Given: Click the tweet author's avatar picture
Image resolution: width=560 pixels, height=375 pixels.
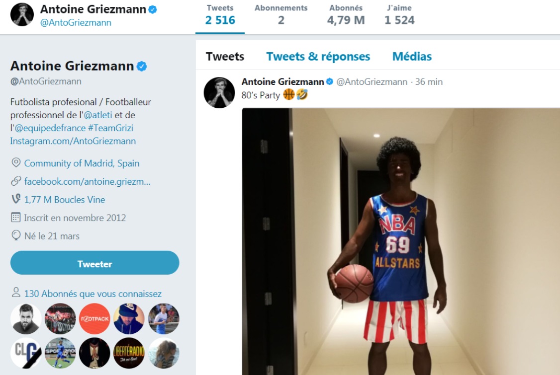Looking at the screenshot, I should 219,92.
